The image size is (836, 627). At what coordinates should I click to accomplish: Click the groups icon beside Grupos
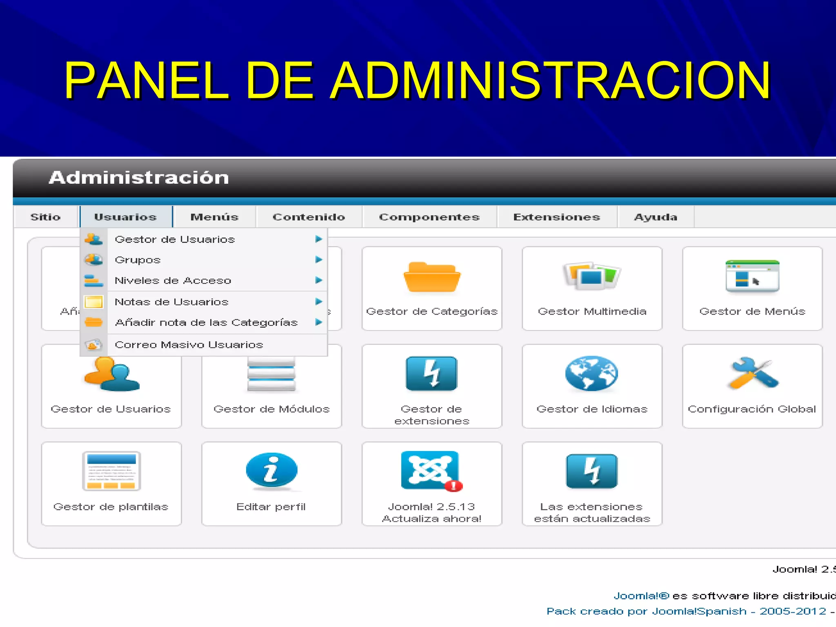tap(93, 260)
